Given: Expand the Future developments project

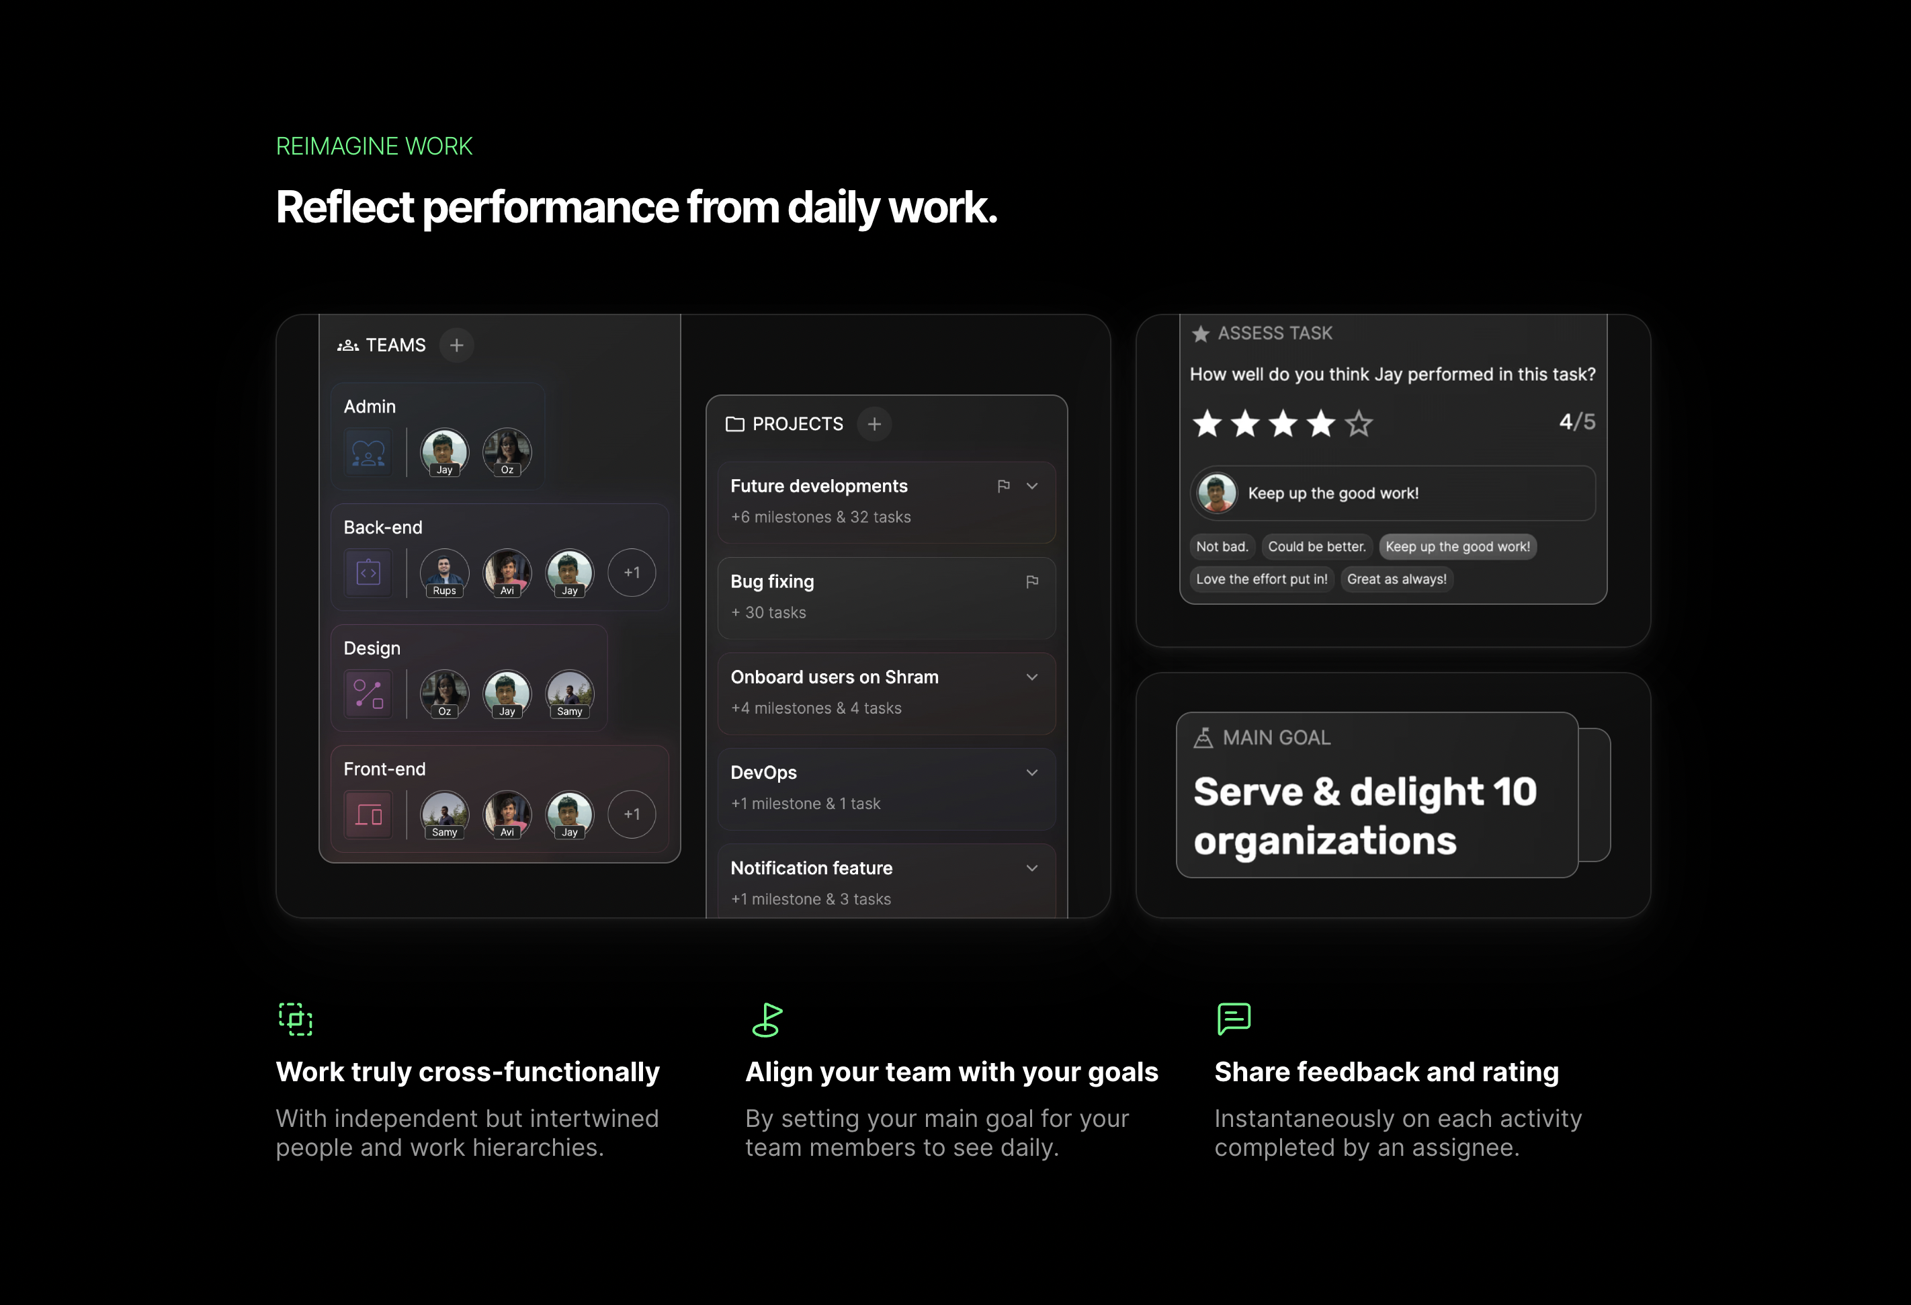Looking at the screenshot, I should click(1032, 487).
